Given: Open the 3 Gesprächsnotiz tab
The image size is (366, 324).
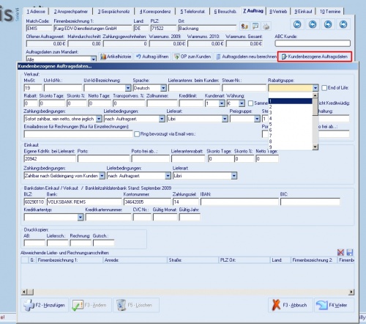Looking at the screenshot, I should pyautogui.click(x=113, y=12).
